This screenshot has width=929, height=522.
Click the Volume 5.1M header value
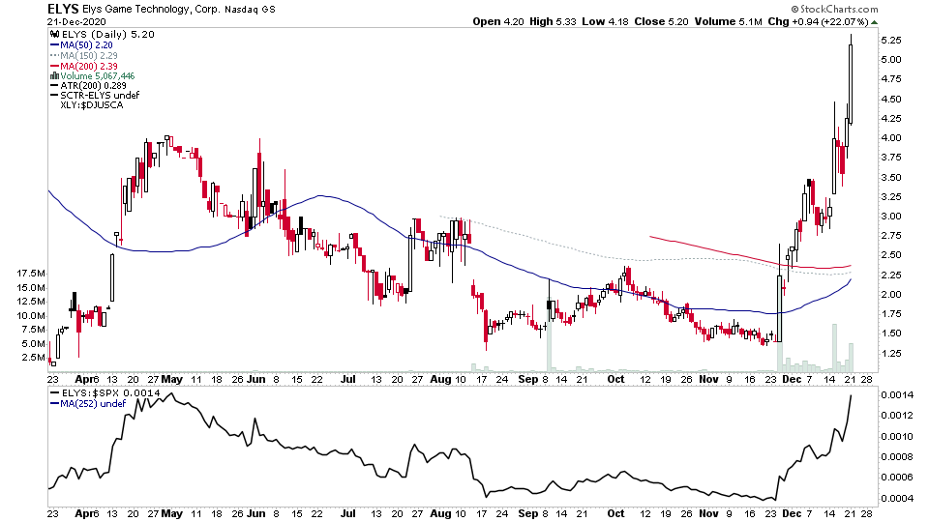[728, 21]
